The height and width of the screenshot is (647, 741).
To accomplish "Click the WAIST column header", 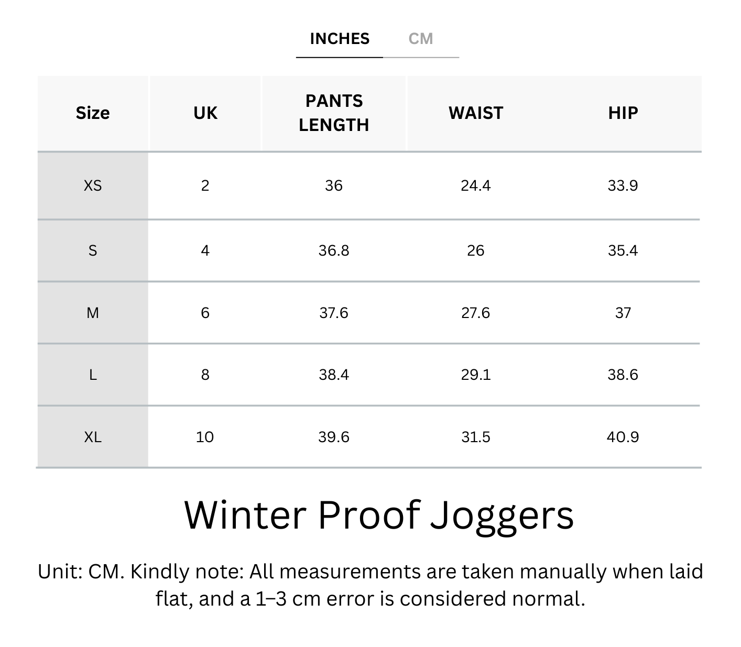I will point(476,113).
